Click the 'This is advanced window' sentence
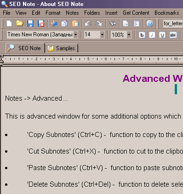This screenshot has width=183, height=194. 93,116
